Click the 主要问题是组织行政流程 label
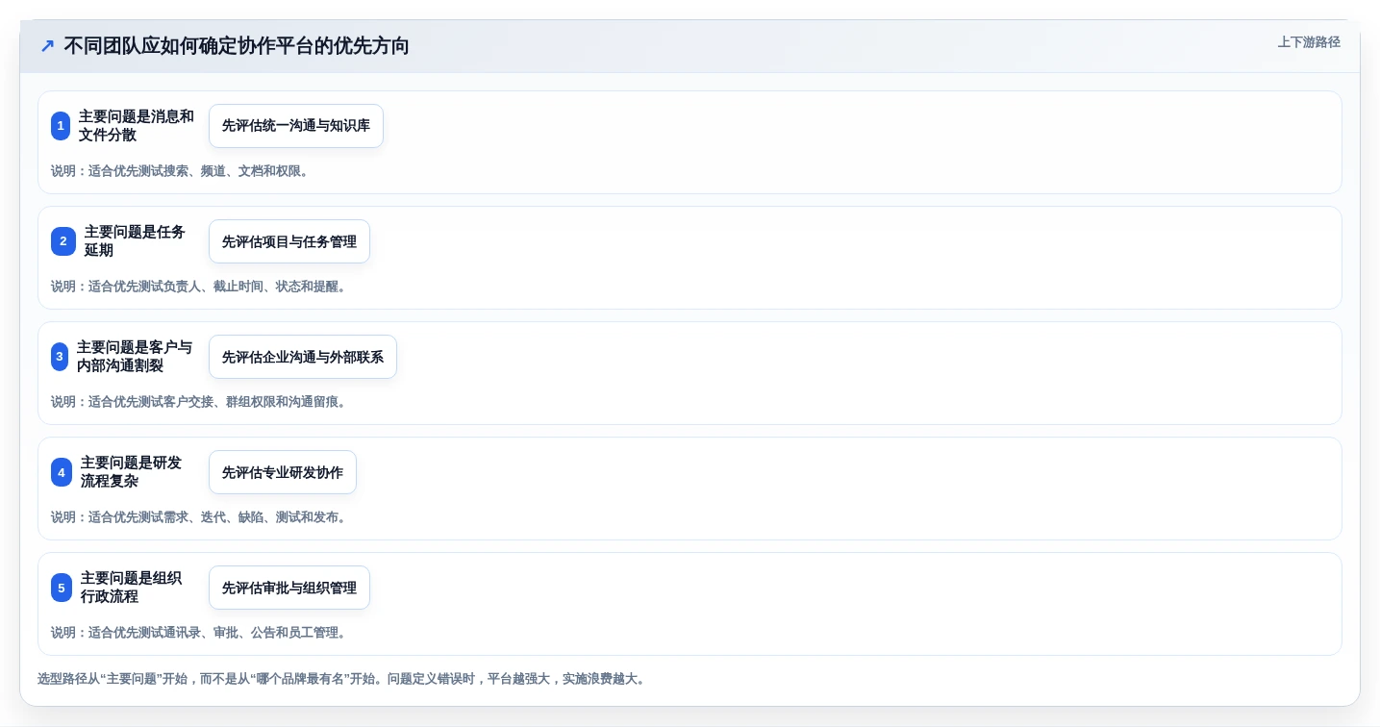Image resolution: width=1380 pixels, height=727 pixels. point(131,588)
